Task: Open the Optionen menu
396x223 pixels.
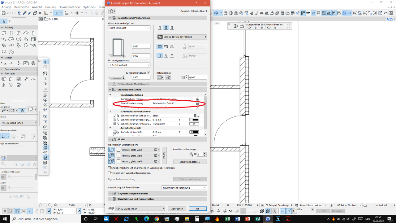Action: point(89,7)
